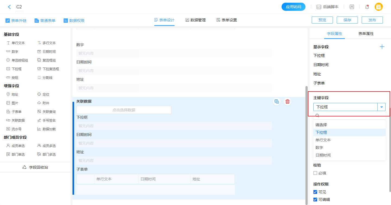Copy the 关联数据 field using duplicate icon
This screenshot has width=391, height=205.
click(277, 102)
